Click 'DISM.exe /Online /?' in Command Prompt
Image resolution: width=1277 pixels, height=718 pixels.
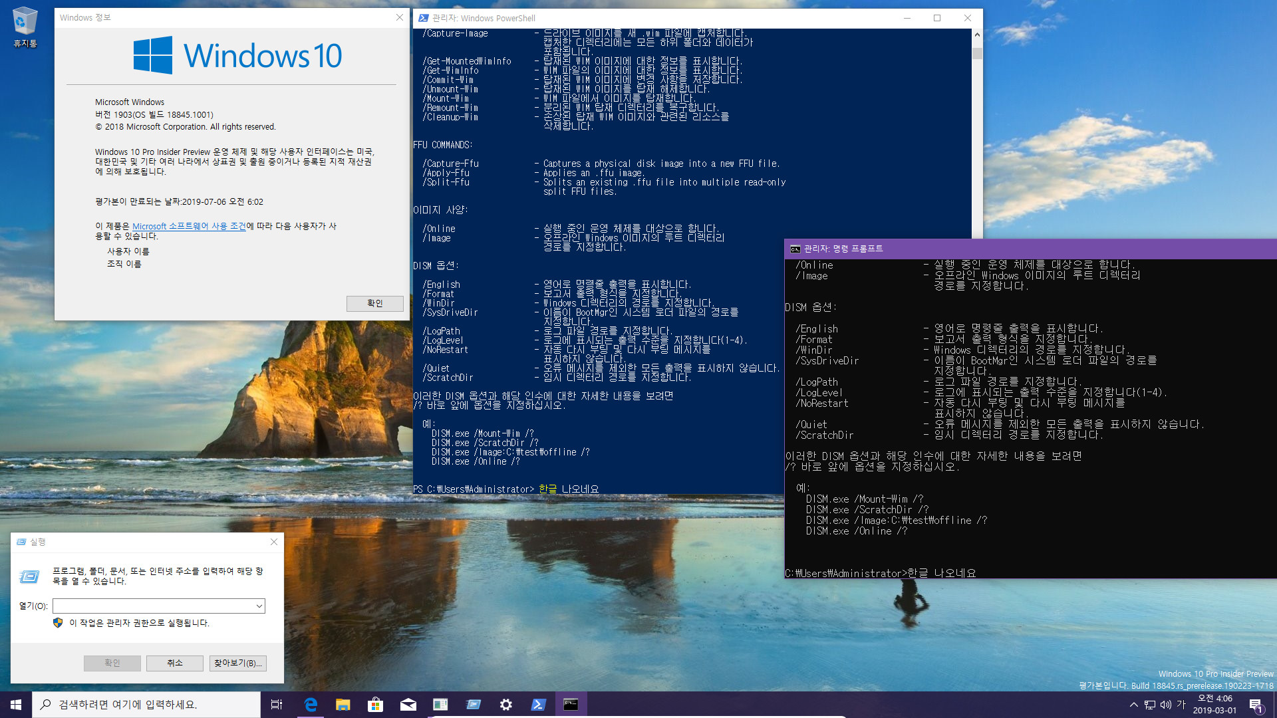tap(856, 531)
